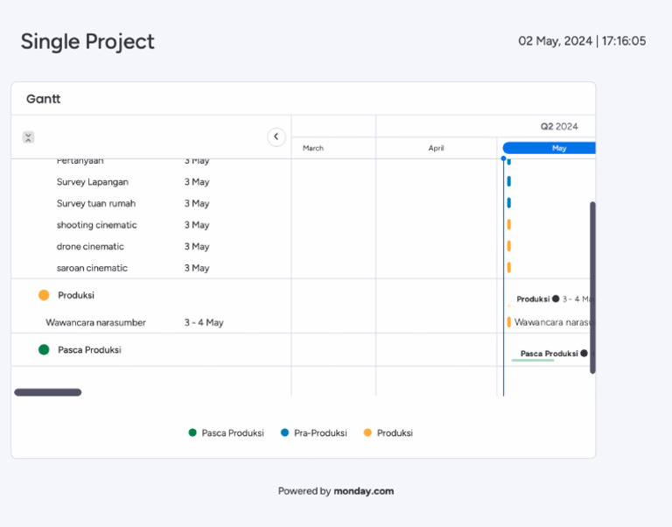Click the orange Produksi group dot in the list
This screenshot has width=672, height=527.
[x=44, y=295]
